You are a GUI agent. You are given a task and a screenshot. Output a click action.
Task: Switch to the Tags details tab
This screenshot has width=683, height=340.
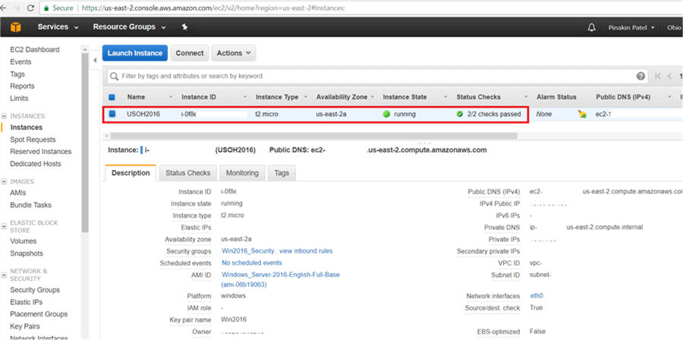[282, 173]
